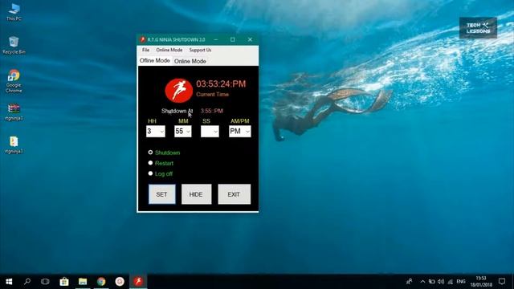Image resolution: width=514 pixels, height=289 pixels.
Task: Open the Action Center notifications icon
Action: (502, 282)
